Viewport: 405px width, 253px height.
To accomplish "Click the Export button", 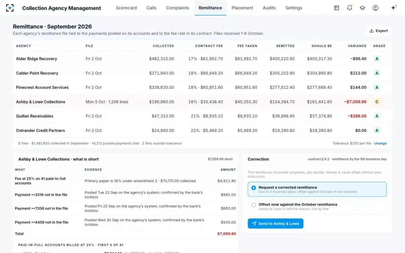I will click(x=379, y=31).
